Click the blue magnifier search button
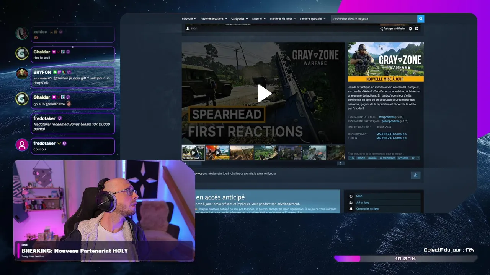Image resolution: width=490 pixels, height=275 pixels. 421,19
